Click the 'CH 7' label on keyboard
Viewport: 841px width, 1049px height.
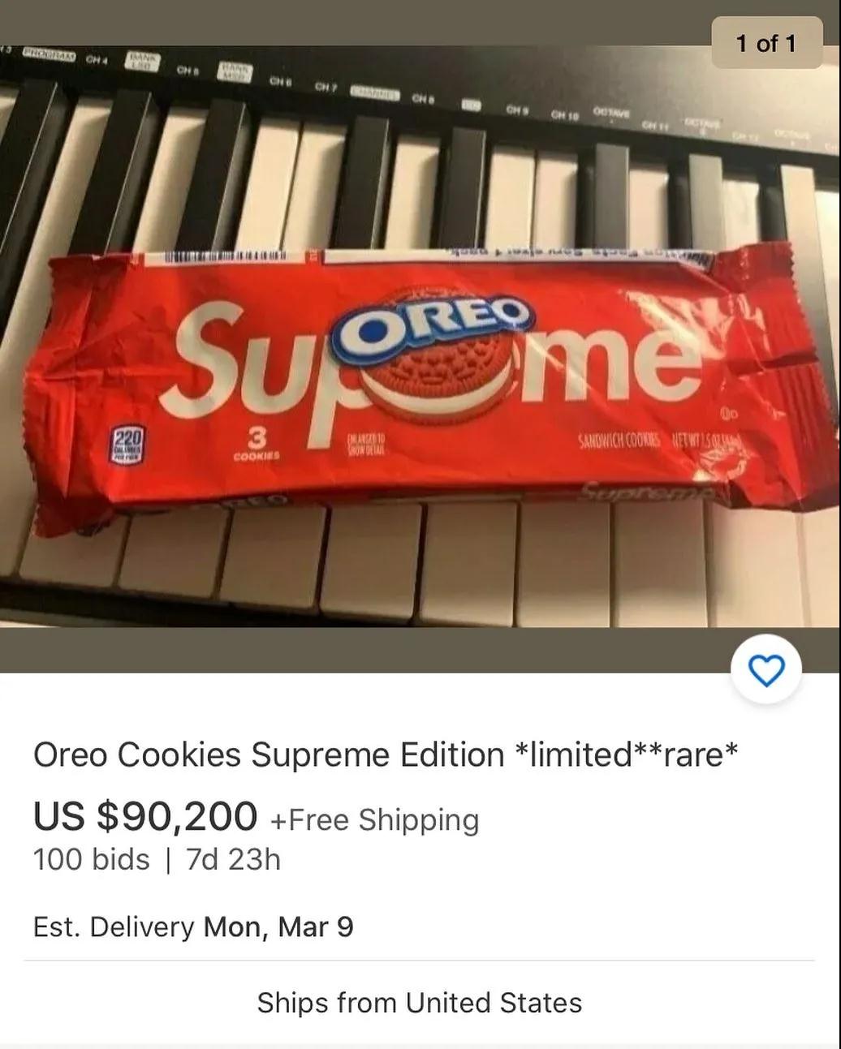[x=326, y=86]
